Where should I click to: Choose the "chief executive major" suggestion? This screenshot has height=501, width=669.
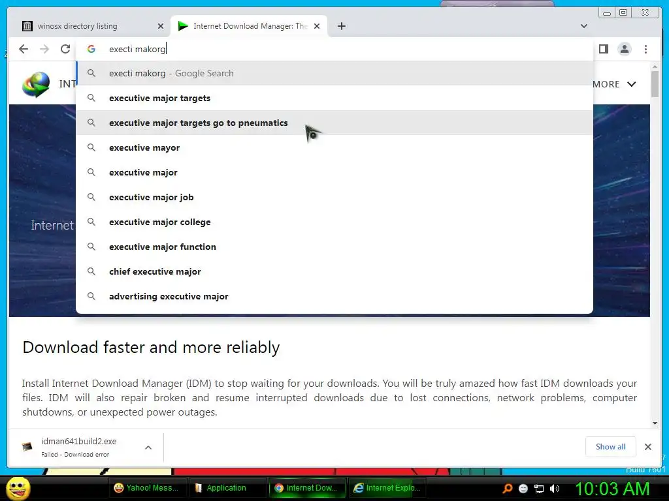[334, 271]
